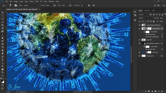This screenshot has width=166, height=93.
Task: Open the brush Mode dropdown
Action: click(31, 5)
